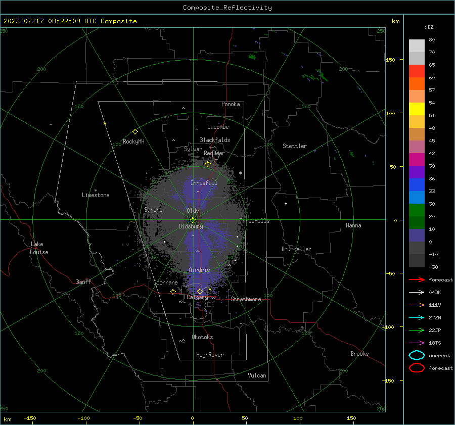
Task: Select the cyan 27ZW arrow icon
Action: coord(417,318)
